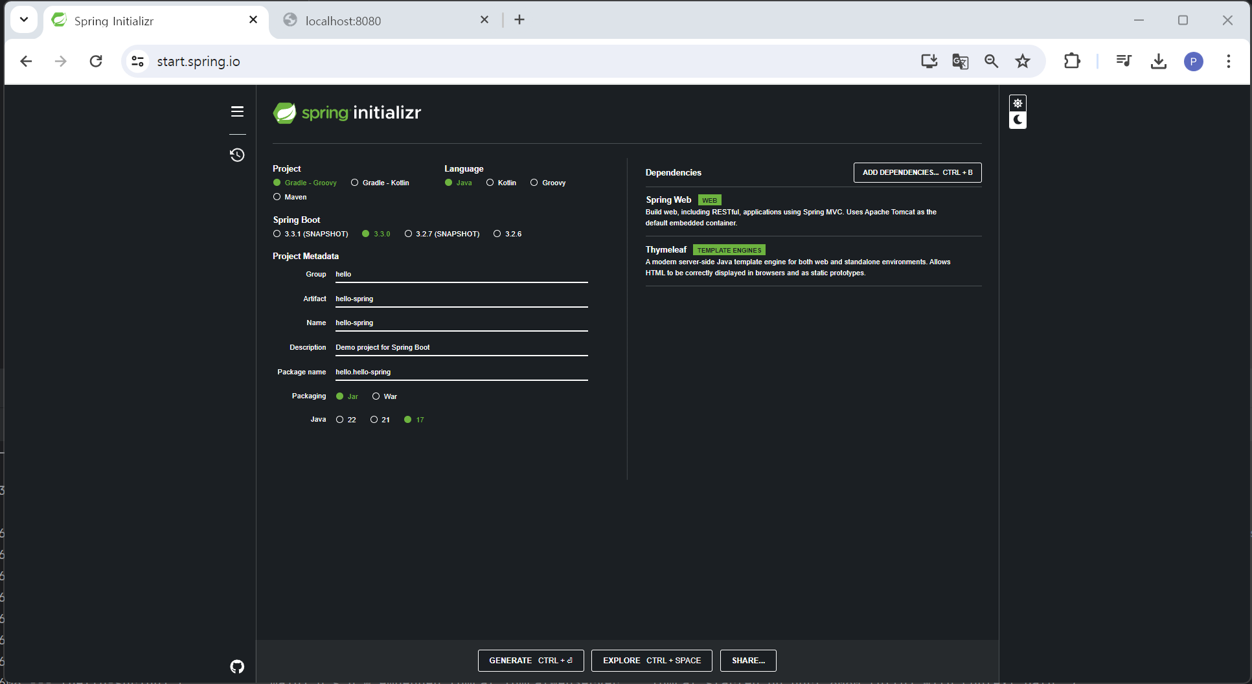Open the translate page icon
1252x684 pixels.
pyautogui.click(x=960, y=62)
